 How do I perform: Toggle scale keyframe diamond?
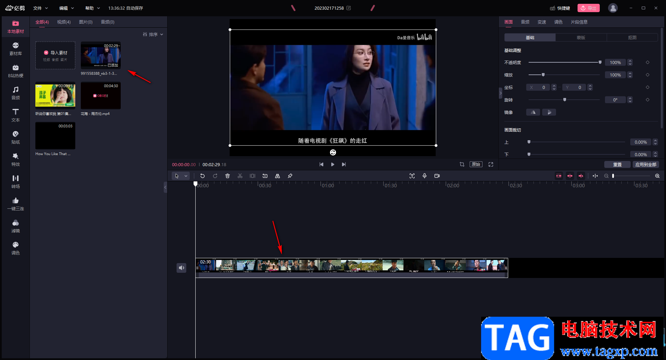pyautogui.click(x=648, y=75)
